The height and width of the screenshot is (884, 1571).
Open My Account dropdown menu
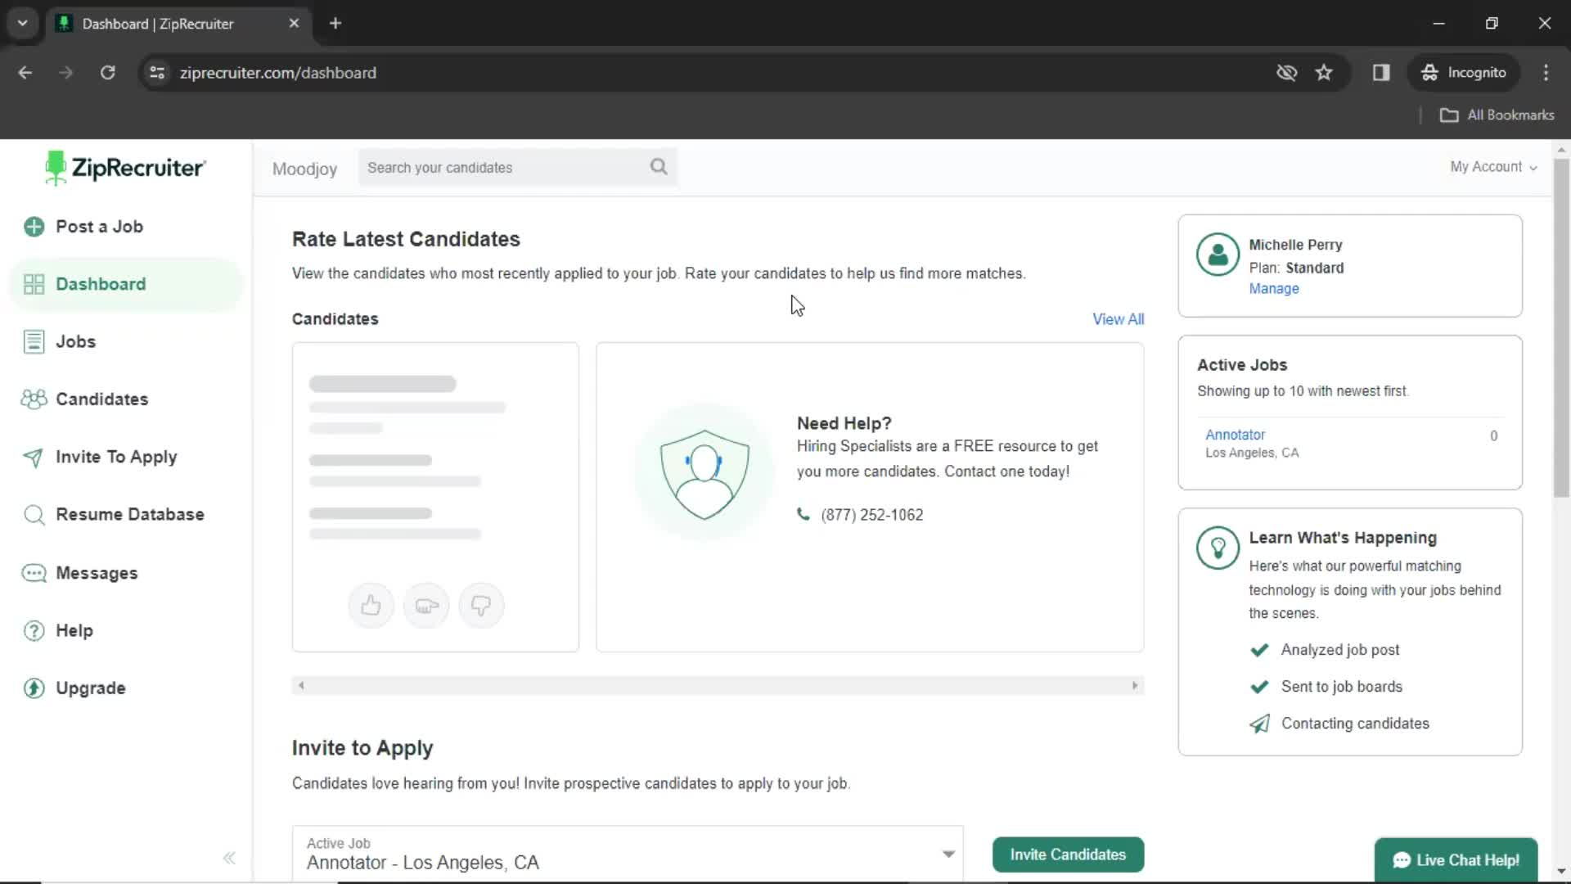coord(1493,166)
